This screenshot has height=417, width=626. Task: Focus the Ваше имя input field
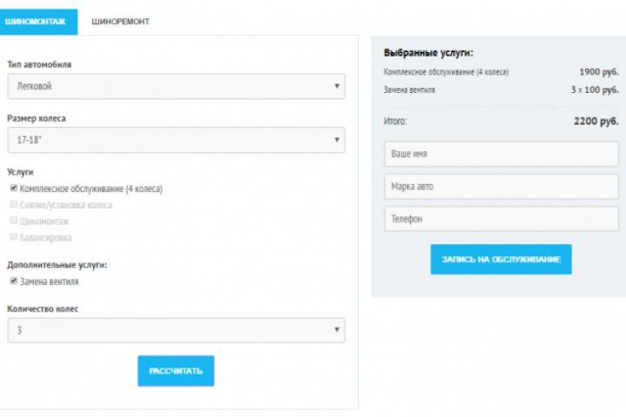click(502, 154)
